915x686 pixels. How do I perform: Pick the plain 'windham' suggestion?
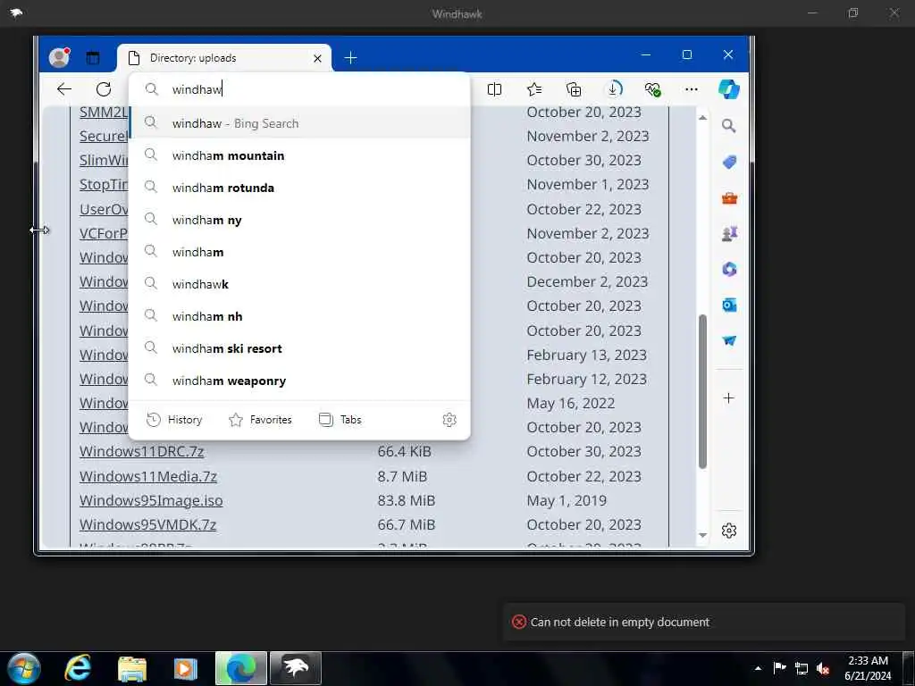pyautogui.click(x=299, y=252)
